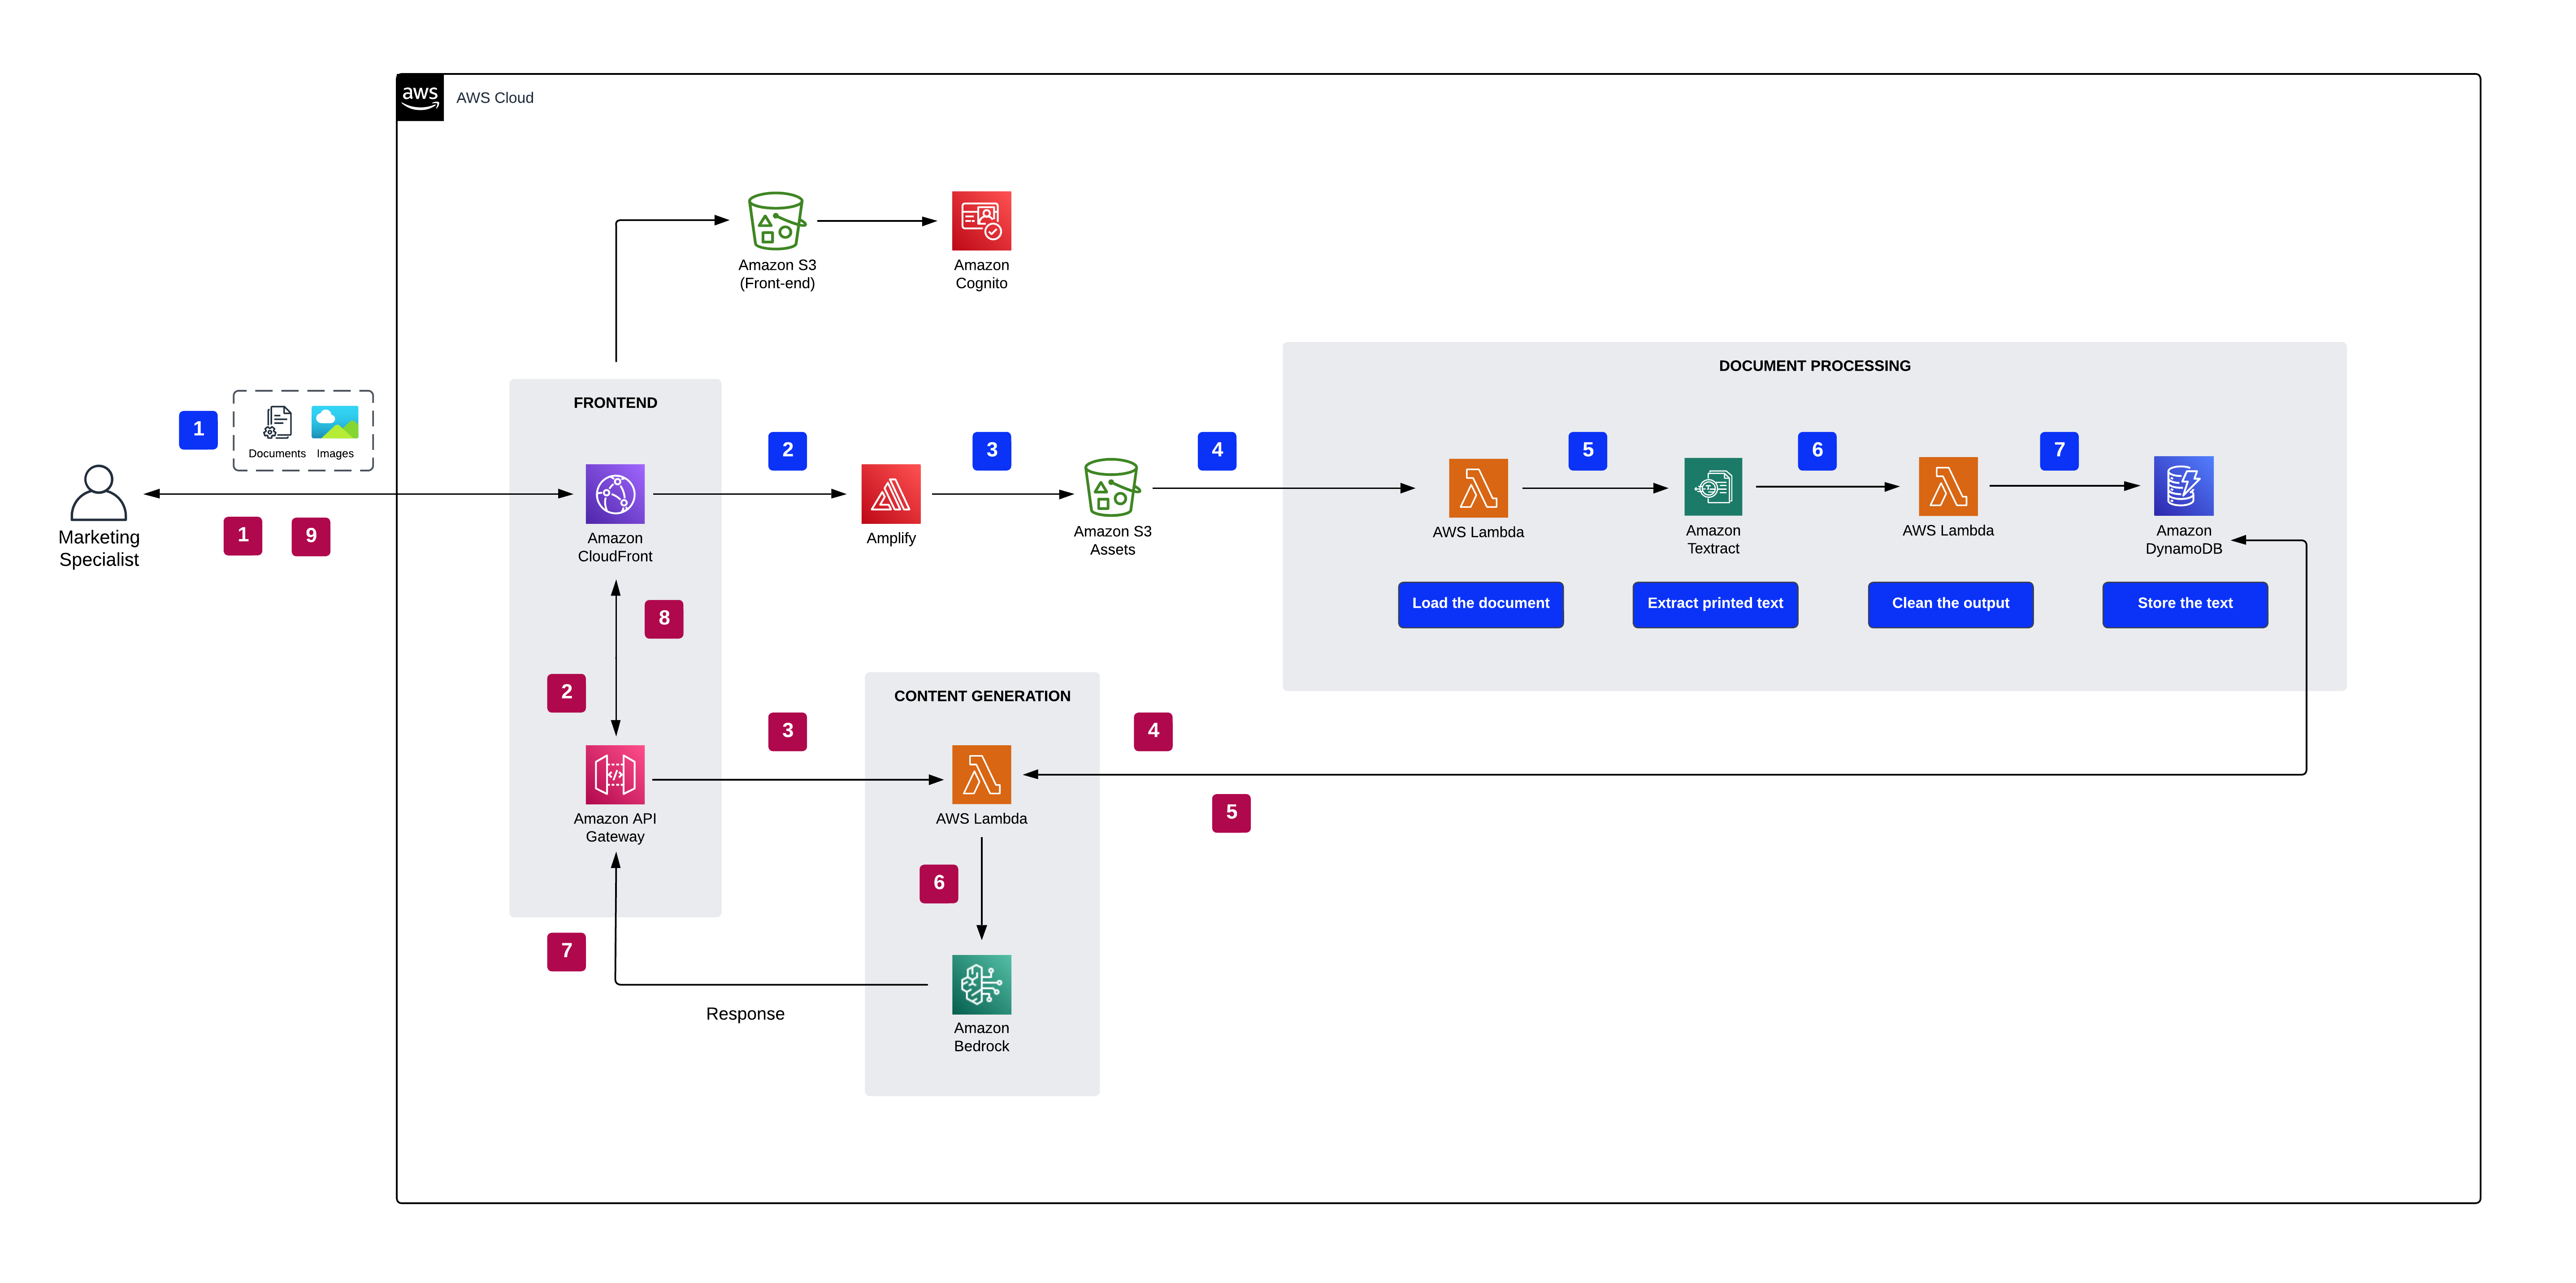Select the Marketing Specialist user icon
The height and width of the screenshot is (1283, 2576).
(98, 492)
